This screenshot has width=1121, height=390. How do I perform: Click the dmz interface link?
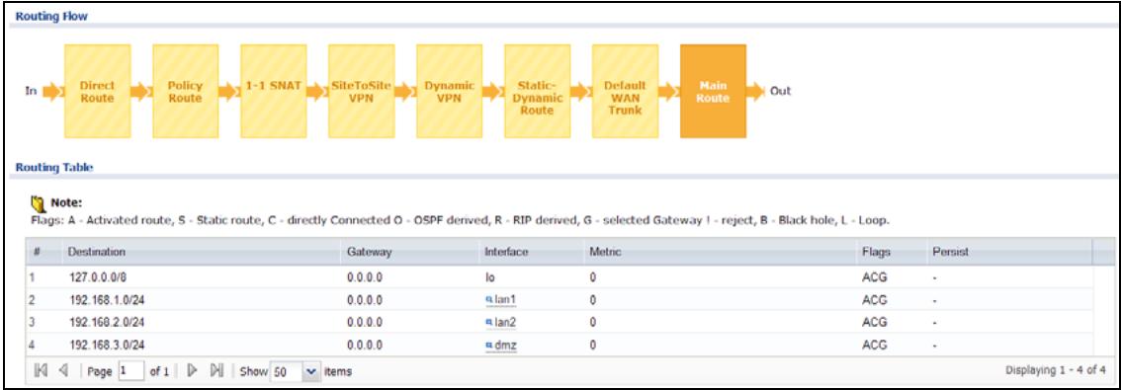click(505, 345)
